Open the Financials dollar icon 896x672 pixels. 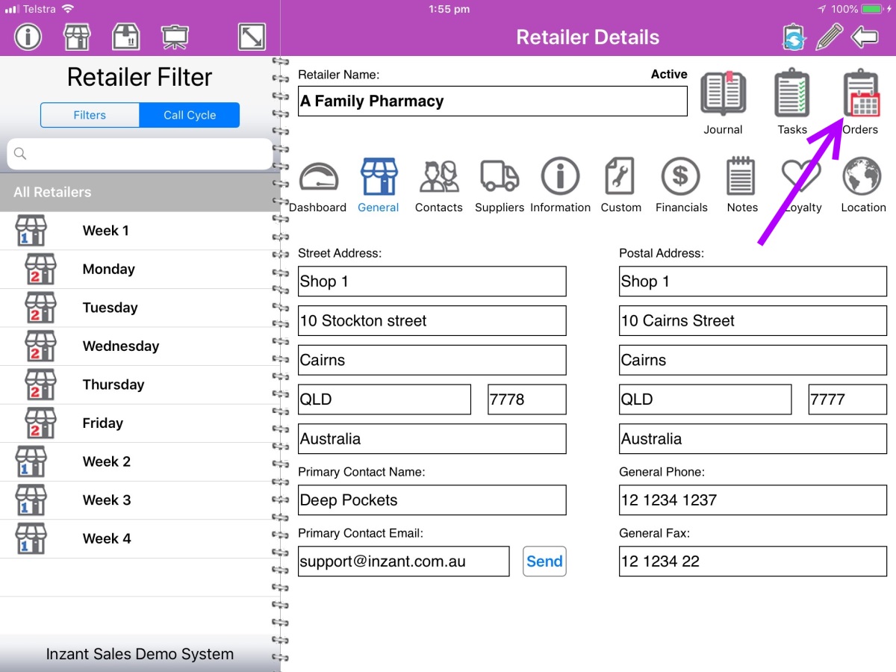coord(681,178)
